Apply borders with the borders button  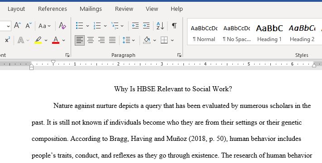(x=164, y=40)
